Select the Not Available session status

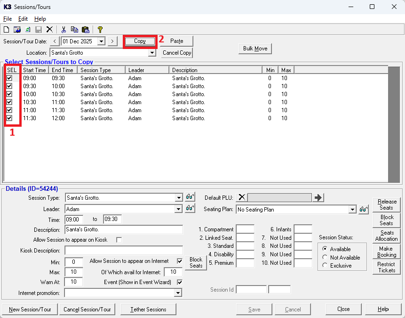pyautogui.click(x=325, y=257)
